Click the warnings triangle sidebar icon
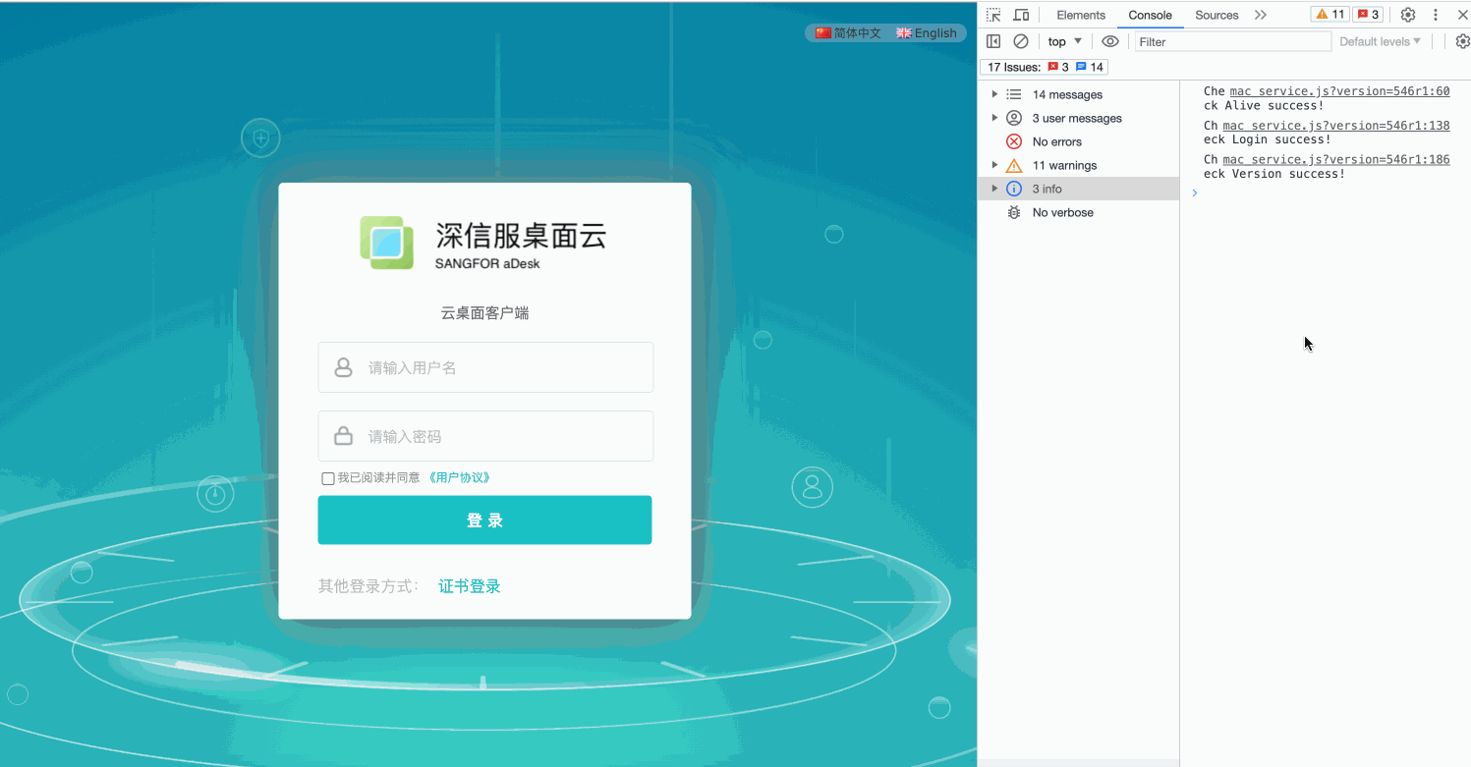 (1014, 165)
